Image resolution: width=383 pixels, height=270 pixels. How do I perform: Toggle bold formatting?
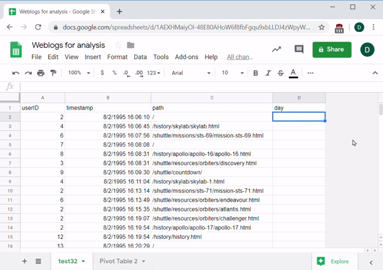pyautogui.click(x=255, y=73)
